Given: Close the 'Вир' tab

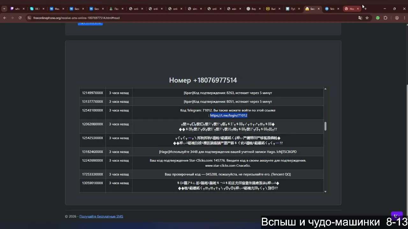Looking at the screenshot, I should [260, 9].
